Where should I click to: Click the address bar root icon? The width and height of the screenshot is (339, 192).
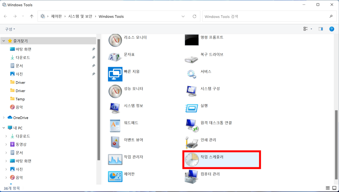click(x=43, y=16)
